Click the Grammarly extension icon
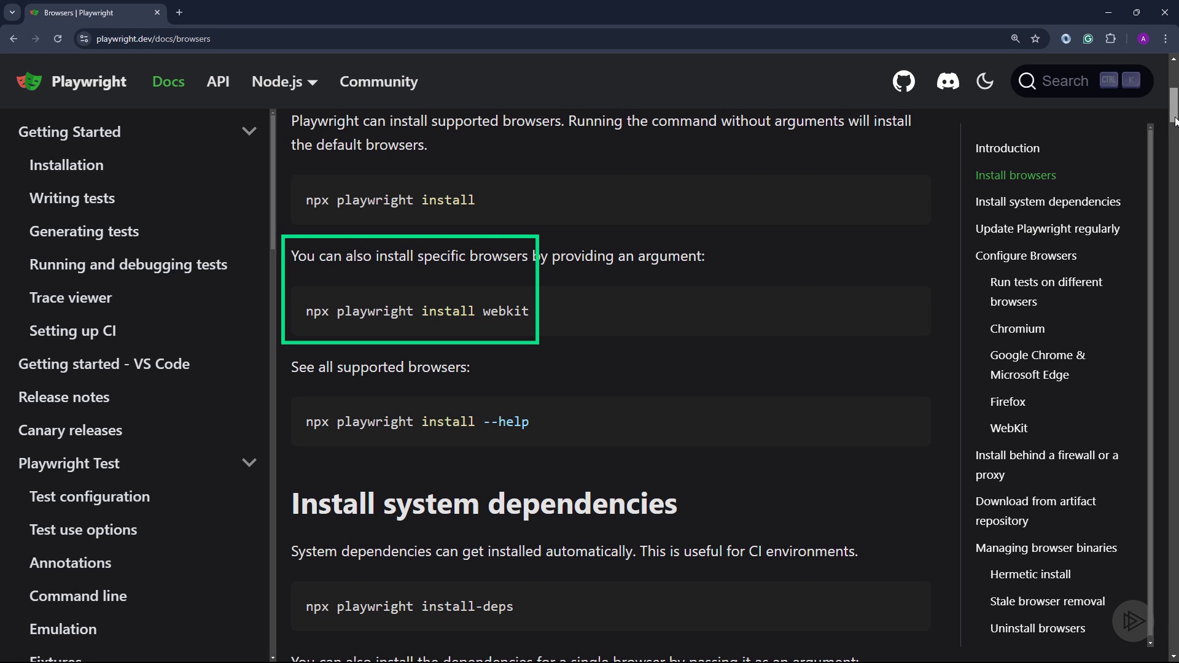The width and height of the screenshot is (1179, 663). [x=1088, y=39]
